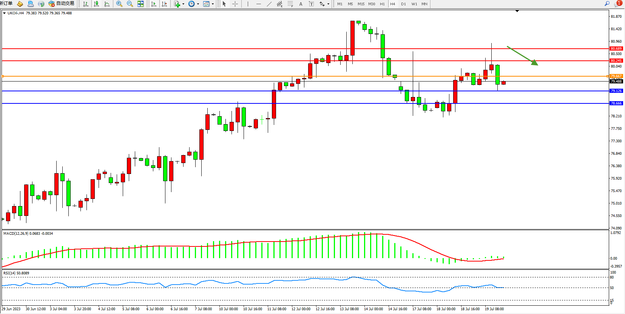Click the zoom out magnifier icon
The width and height of the screenshot is (625, 314).
(x=130, y=4)
